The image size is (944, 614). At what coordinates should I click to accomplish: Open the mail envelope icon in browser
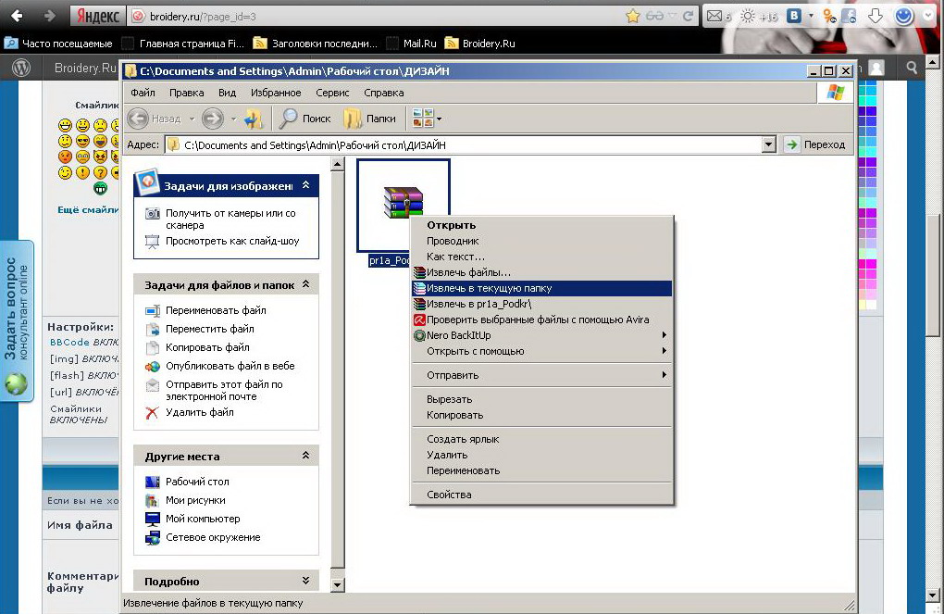pos(714,16)
